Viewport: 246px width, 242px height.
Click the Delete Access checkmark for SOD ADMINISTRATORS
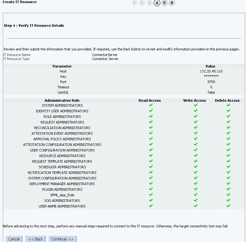tap(229, 200)
